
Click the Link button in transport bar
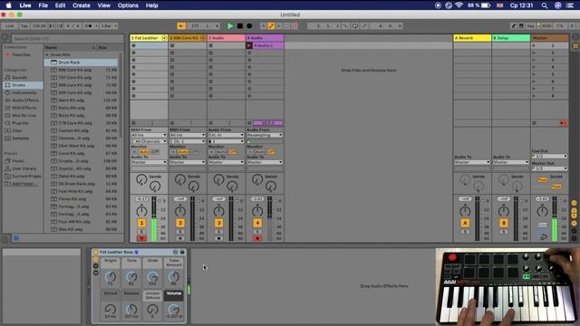[10, 26]
